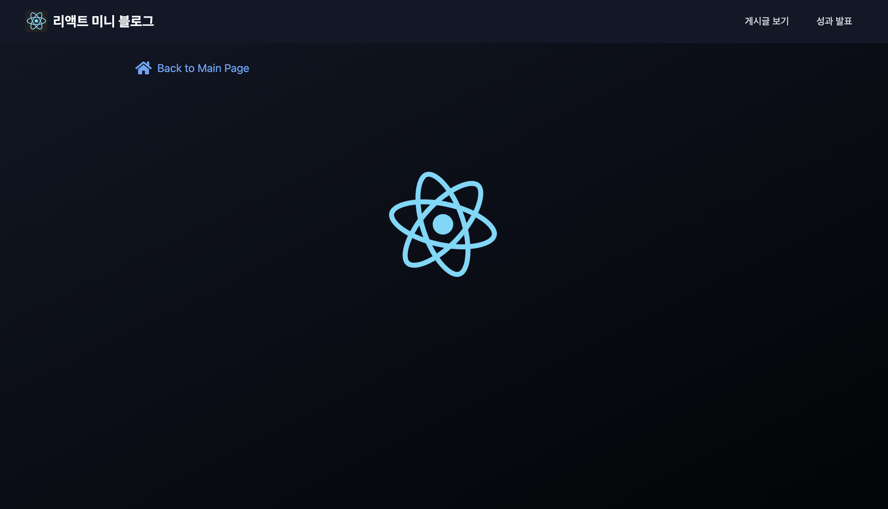Click the small React logo in header
Viewport: 888px width, 509px height.
pos(36,21)
